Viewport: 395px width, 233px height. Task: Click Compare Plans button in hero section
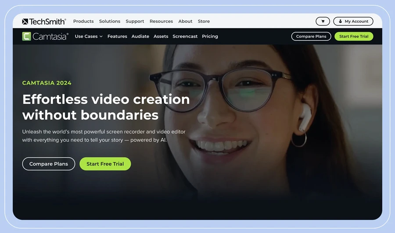pyautogui.click(x=49, y=164)
